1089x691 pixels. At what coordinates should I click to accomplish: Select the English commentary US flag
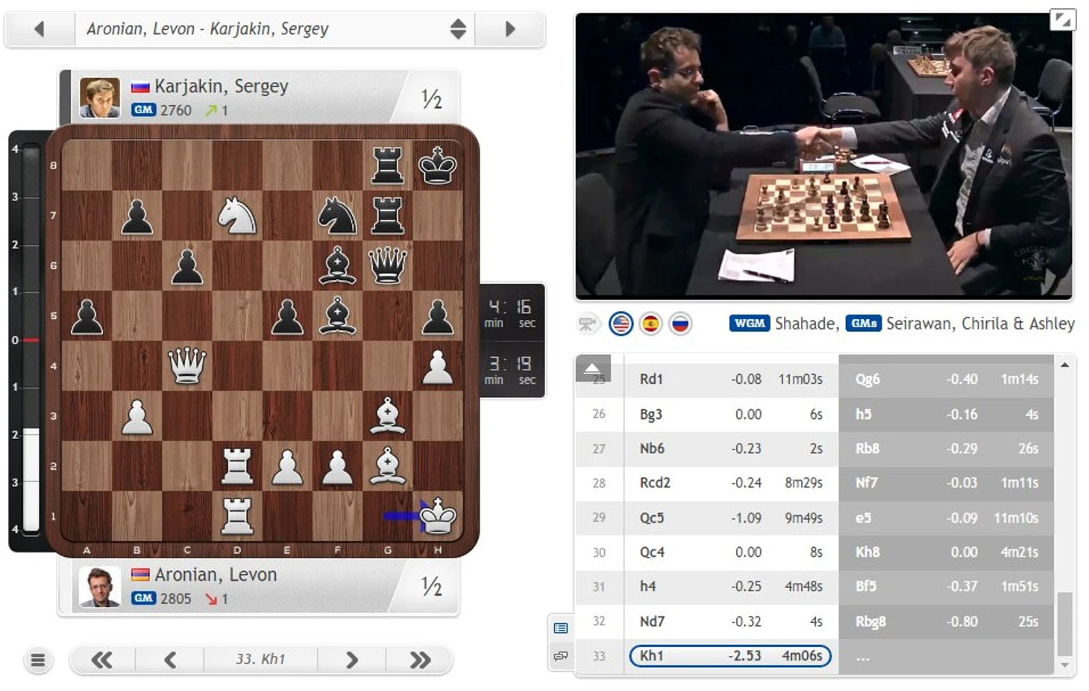point(621,324)
